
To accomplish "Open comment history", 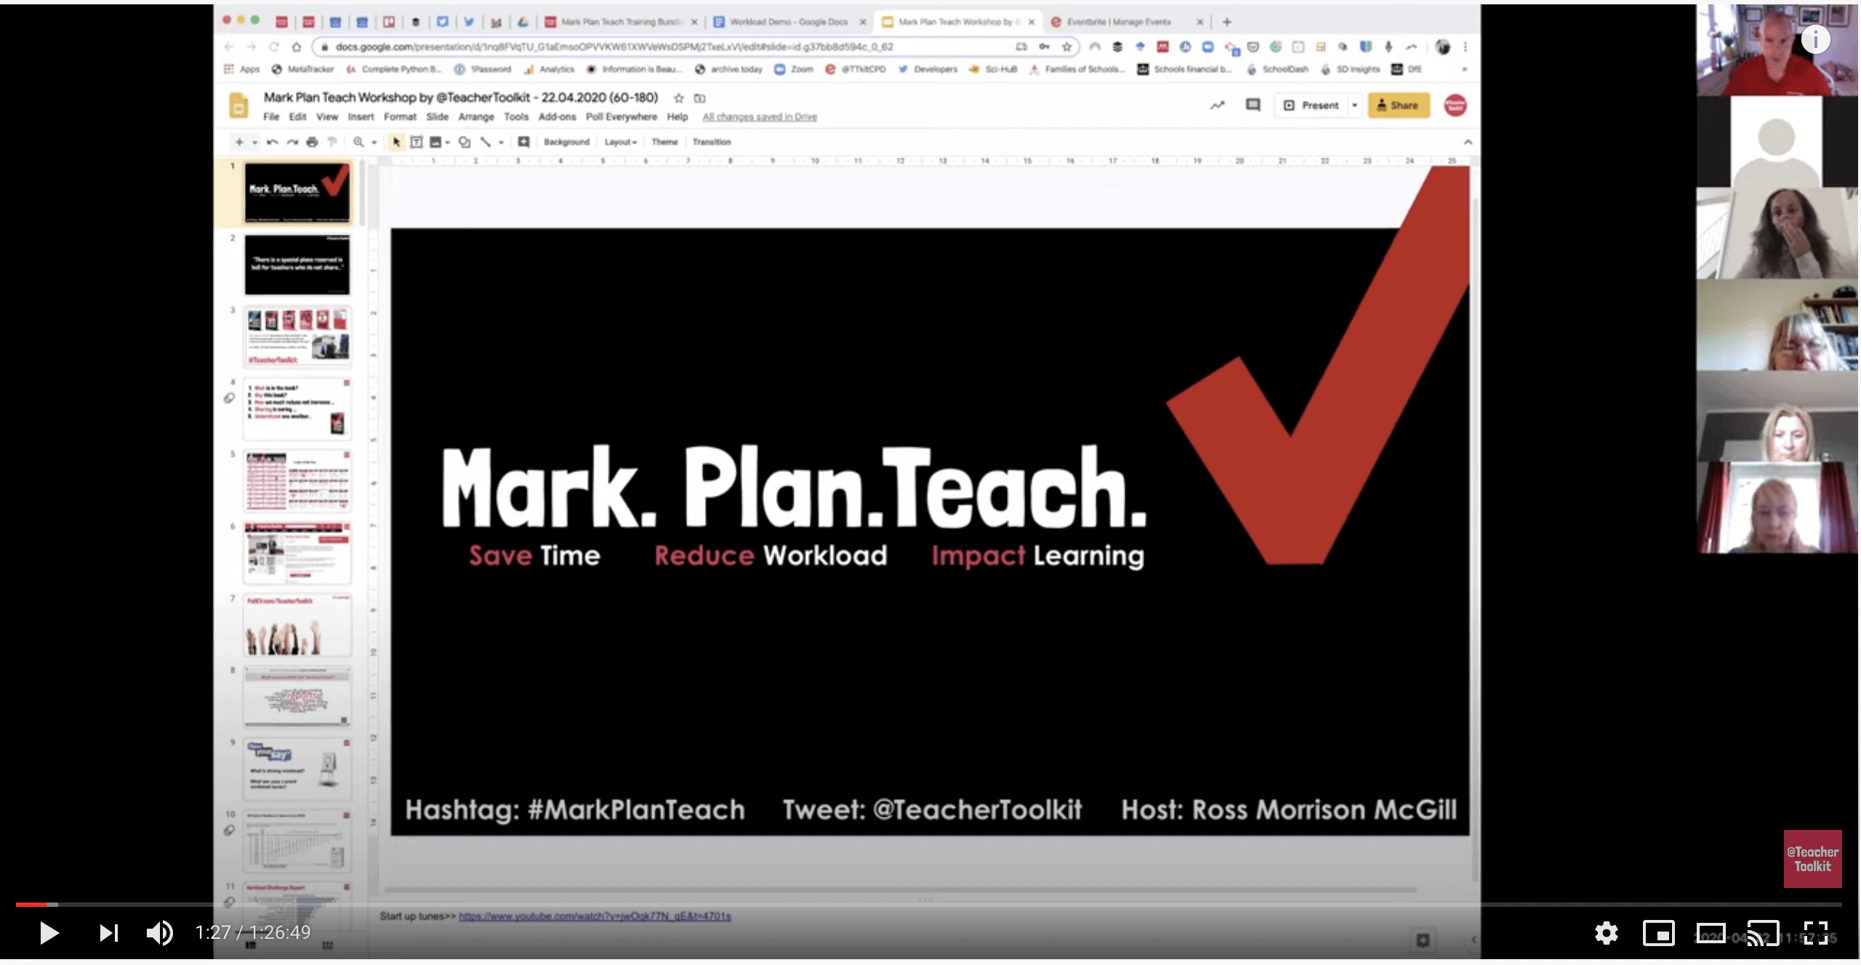I will (1252, 105).
